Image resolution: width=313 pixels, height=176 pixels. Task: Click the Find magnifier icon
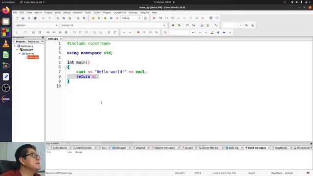78,18
